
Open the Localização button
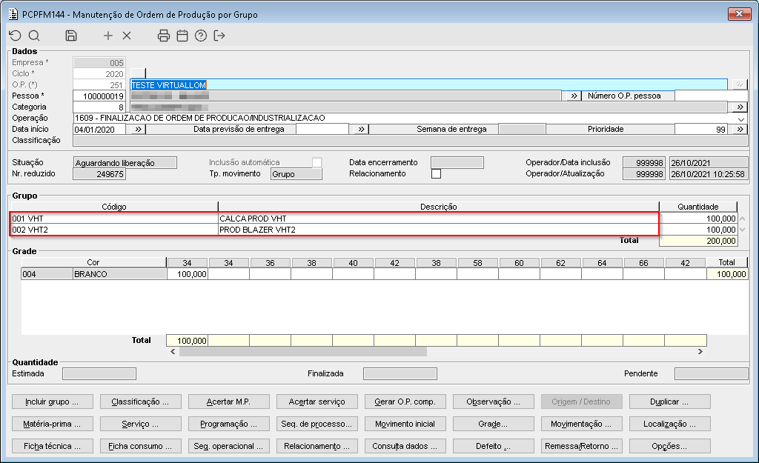pyautogui.click(x=670, y=424)
